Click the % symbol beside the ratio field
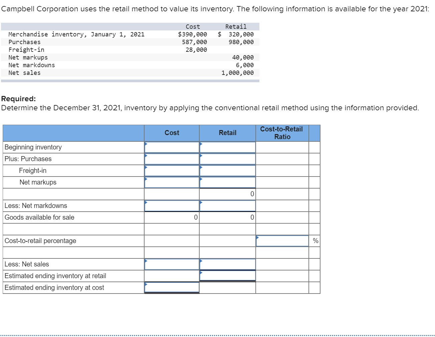 (315, 241)
